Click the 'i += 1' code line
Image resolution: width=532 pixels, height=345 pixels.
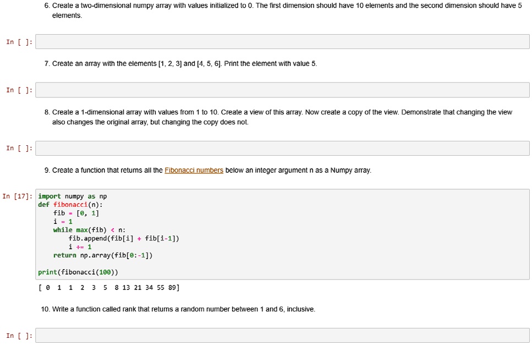point(80,247)
